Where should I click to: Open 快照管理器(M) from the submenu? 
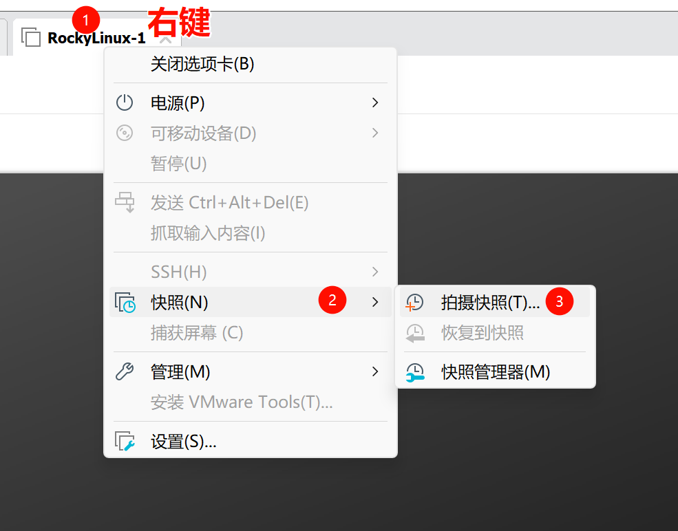[x=495, y=371]
